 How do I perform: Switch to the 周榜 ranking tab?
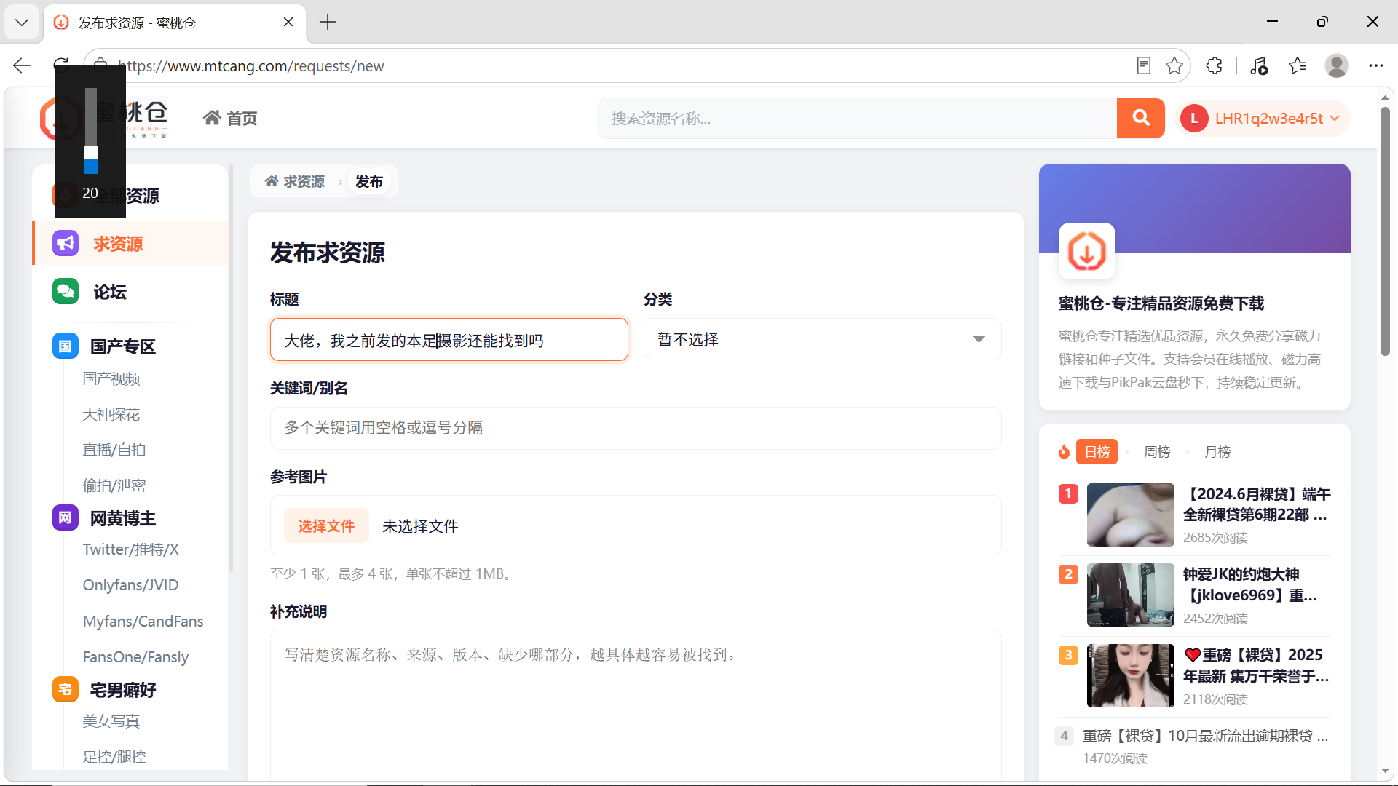[1157, 451]
